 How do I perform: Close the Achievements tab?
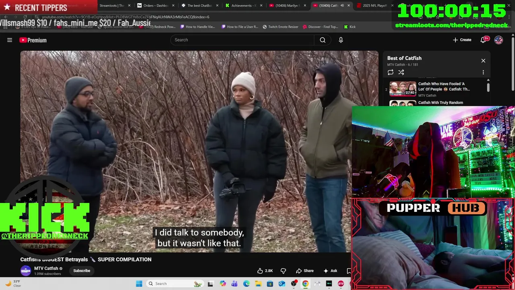[x=261, y=6]
